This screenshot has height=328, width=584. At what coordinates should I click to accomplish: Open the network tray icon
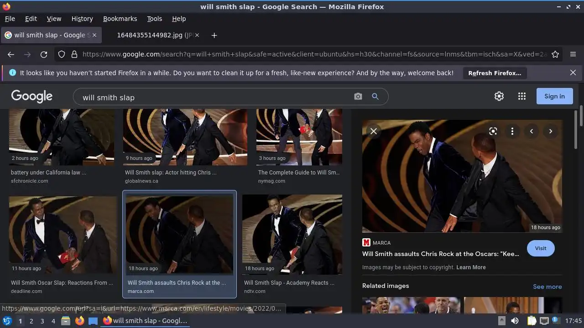tap(544, 321)
